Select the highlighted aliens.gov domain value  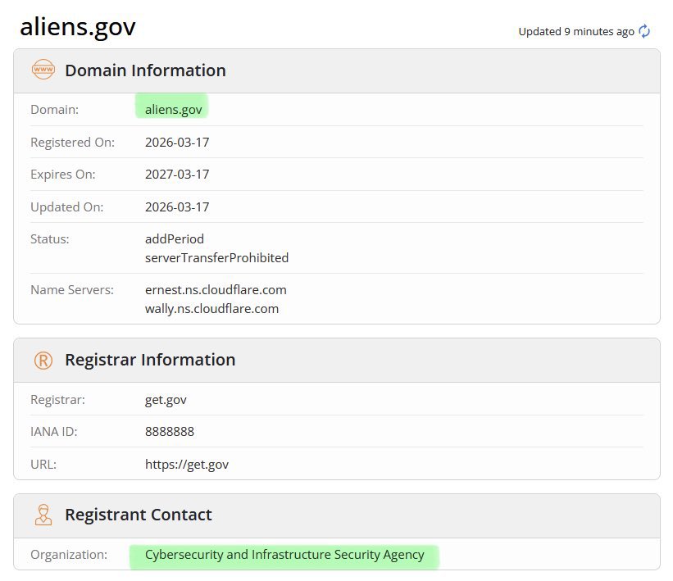pos(174,110)
